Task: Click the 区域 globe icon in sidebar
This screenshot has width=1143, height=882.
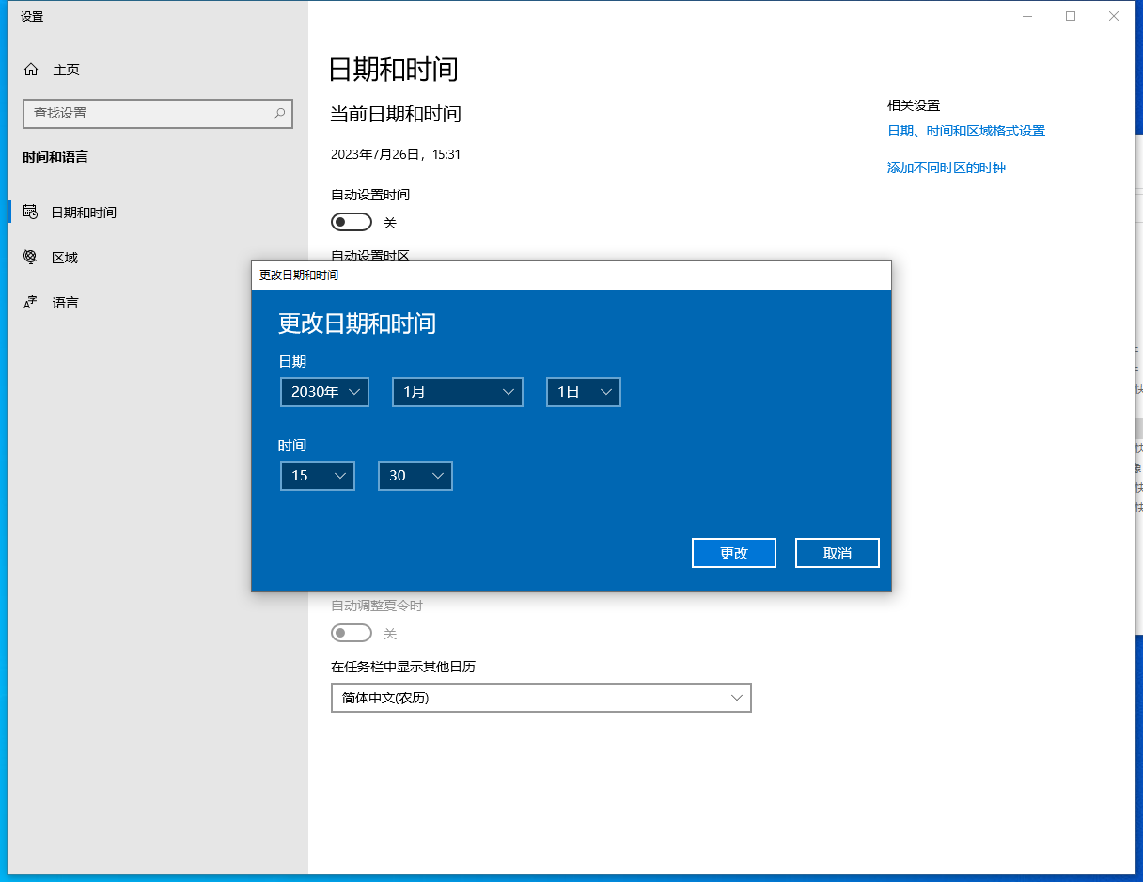Action: tap(31, 257)
